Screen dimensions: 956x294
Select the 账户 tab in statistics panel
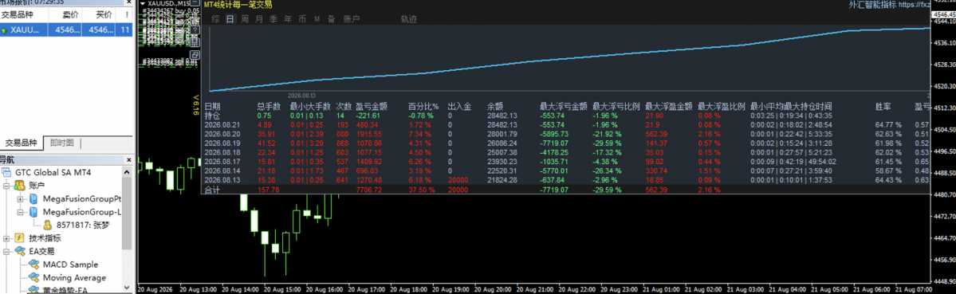pos(351,19)
